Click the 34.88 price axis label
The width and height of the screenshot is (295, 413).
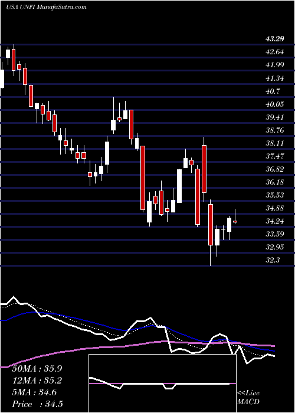click(274, 208)
